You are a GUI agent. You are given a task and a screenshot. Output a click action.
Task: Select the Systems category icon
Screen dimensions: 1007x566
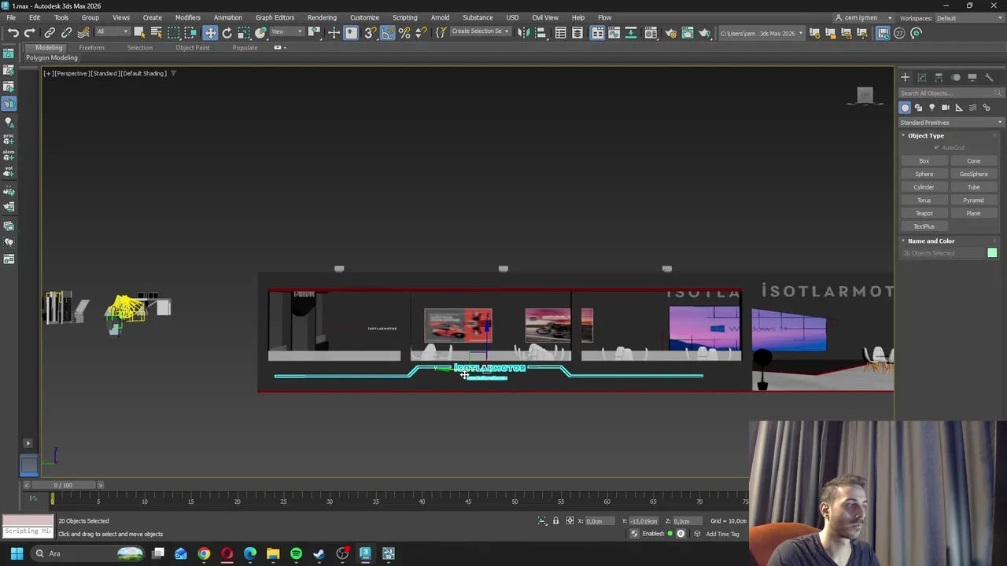pyautogui.click(x=987, y=108)
